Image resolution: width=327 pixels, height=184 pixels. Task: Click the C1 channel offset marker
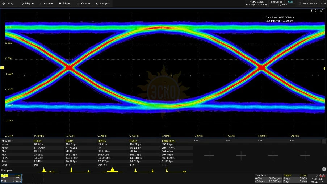coord(2,68)
